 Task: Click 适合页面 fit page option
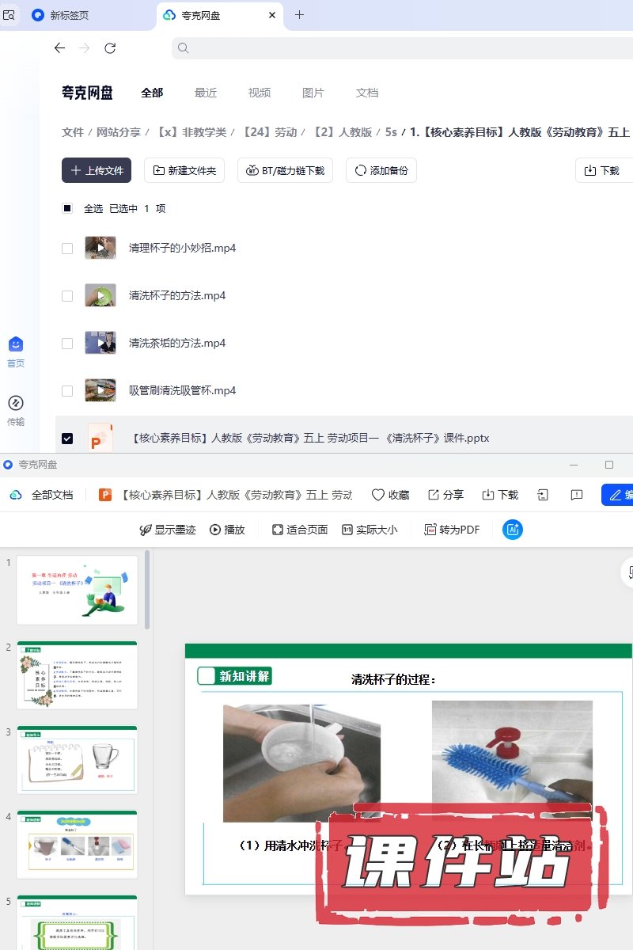pos(299,530)
